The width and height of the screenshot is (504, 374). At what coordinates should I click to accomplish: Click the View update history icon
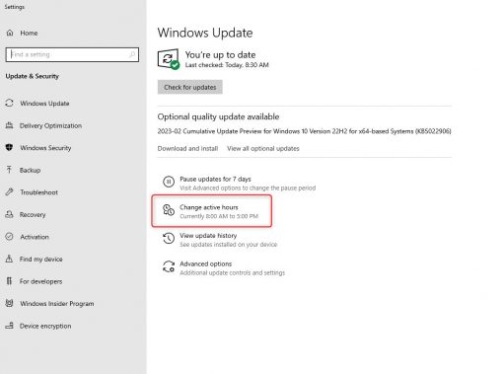tap(169, 238)
